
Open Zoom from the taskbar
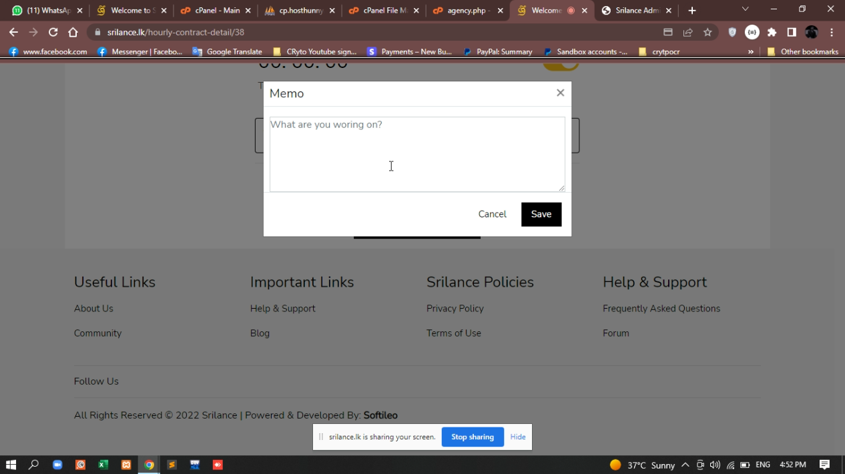[x=57, y=465]
